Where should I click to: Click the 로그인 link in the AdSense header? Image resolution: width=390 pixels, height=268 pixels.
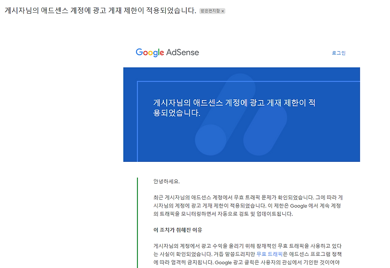point(338,53)
